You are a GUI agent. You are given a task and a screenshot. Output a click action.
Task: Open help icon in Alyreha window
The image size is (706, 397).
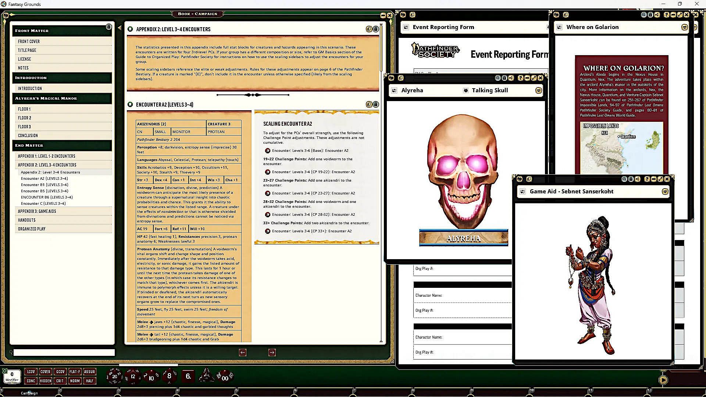[520, 78]
